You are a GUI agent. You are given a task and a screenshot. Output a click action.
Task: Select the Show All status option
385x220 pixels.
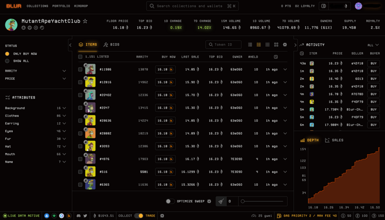click(7, 61)
